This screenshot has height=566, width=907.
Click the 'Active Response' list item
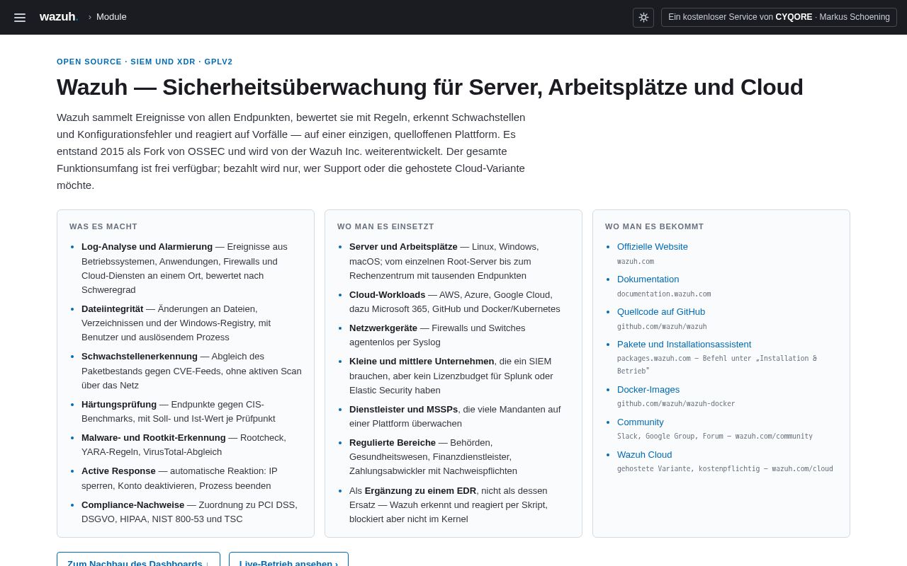point(191,478)
